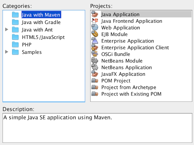Click the OSGi Bundle icon
The width and height of the screenshot is (194, 145).
pos(95,54)
